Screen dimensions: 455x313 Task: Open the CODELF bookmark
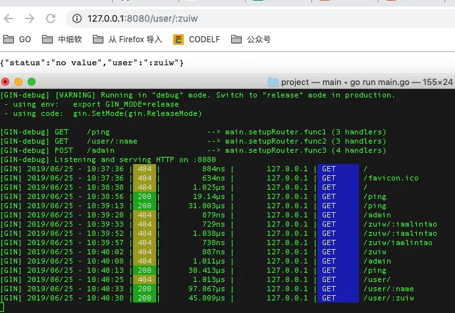coord(197,39)
